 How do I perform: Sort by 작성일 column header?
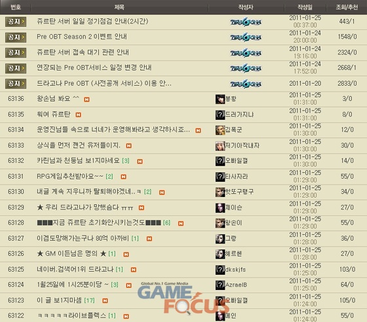click(305, 7)
